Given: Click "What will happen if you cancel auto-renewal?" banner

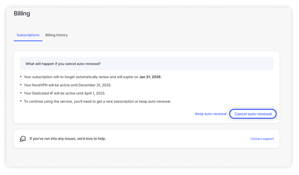Looking at the screenshot, I should 146,64.
